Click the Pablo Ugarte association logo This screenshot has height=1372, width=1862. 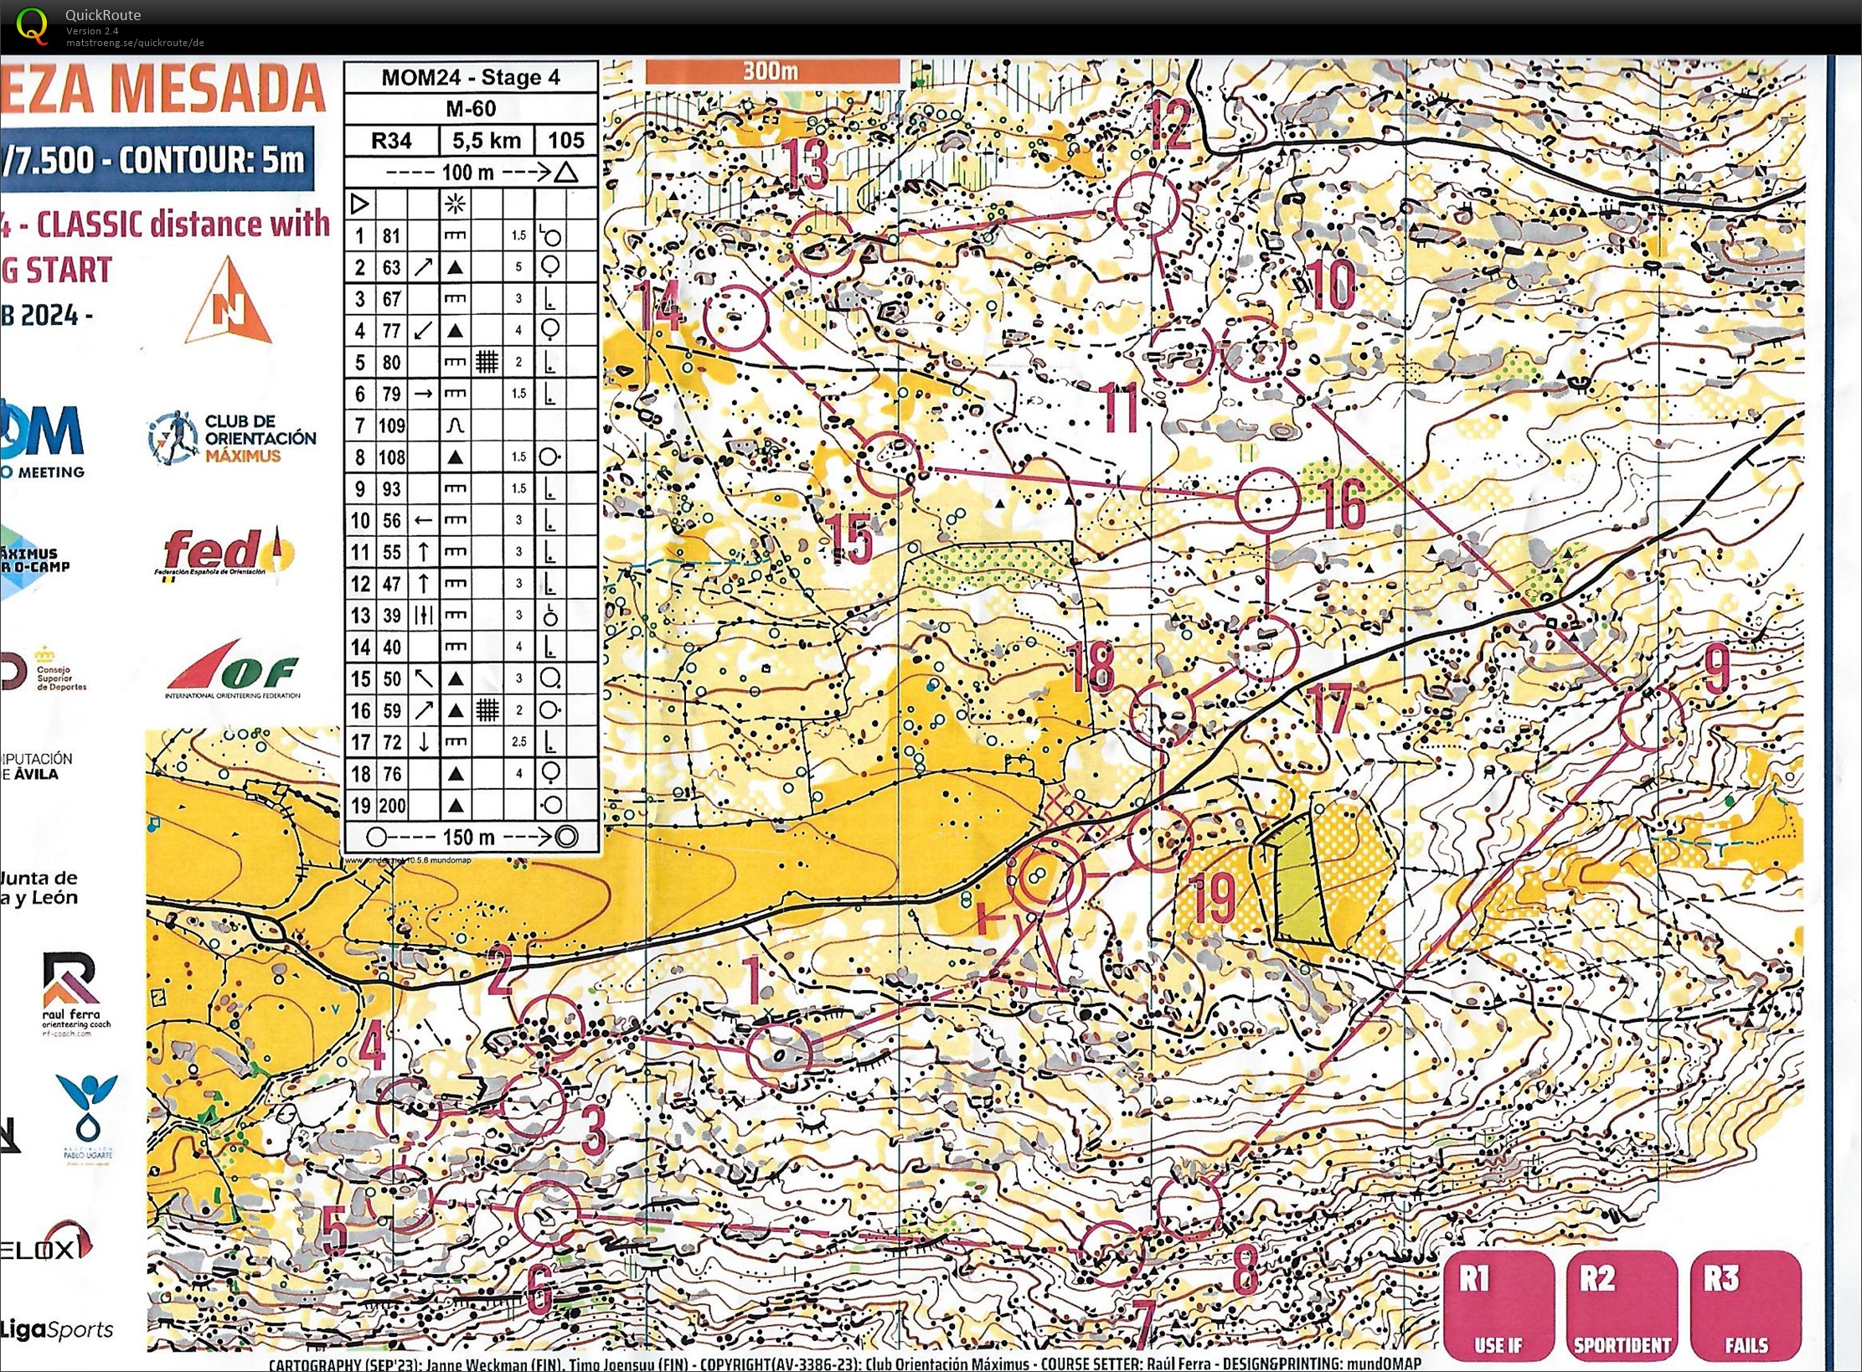coord(87,1118)
